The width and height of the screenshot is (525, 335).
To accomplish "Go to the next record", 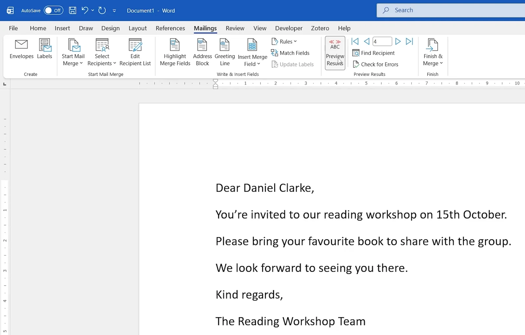I will tap(398, 41).
